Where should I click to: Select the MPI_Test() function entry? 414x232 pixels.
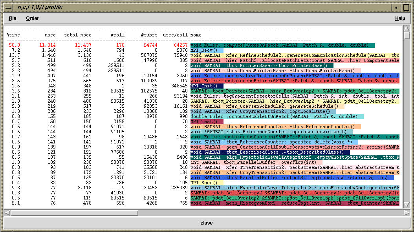(x=207, y=121)
